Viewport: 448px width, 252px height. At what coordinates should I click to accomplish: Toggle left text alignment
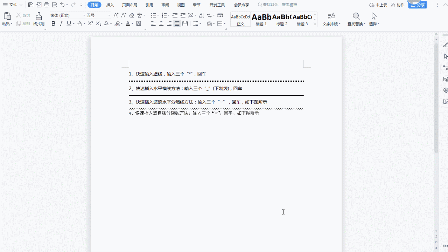point(153,23)
